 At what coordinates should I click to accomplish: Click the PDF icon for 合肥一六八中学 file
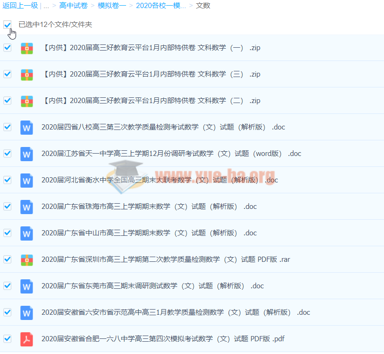[27, 339]
